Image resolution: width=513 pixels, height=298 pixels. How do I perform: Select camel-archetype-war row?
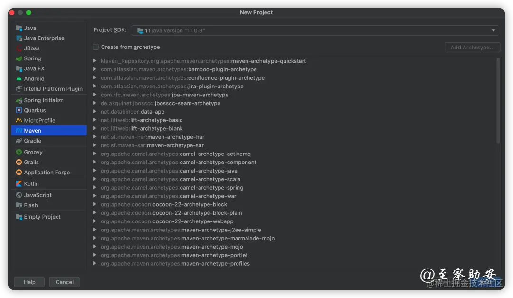(168, 196)
